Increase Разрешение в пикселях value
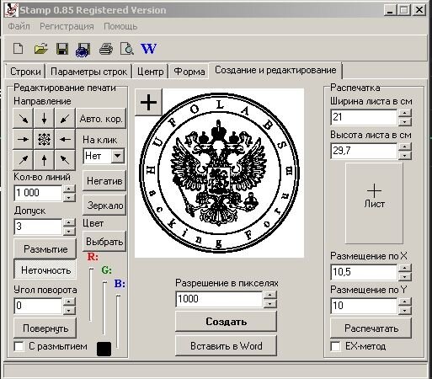Viewport: 432px width, 379px height. [269, 295]
